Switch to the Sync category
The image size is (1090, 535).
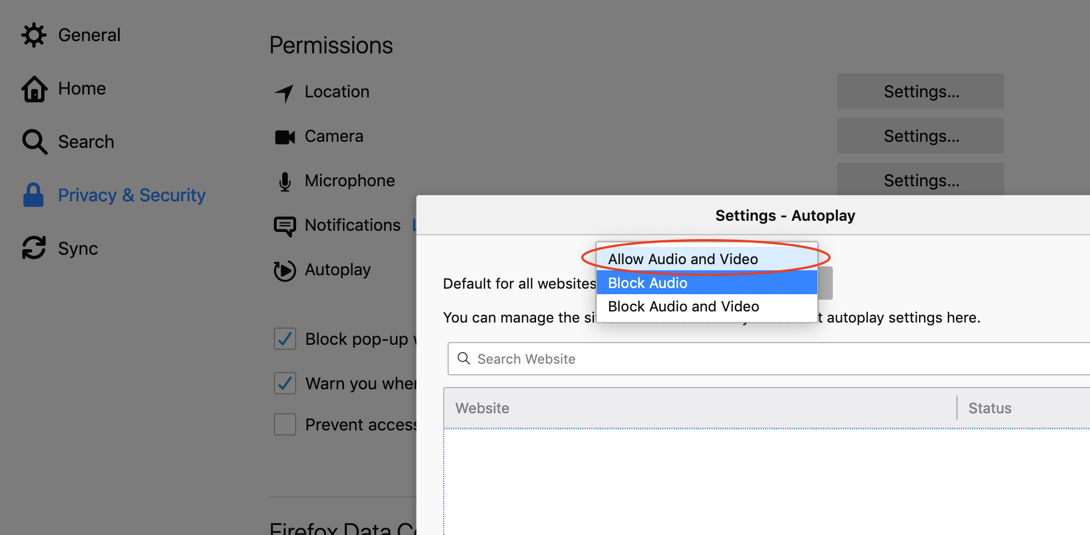tap(60, 248)
